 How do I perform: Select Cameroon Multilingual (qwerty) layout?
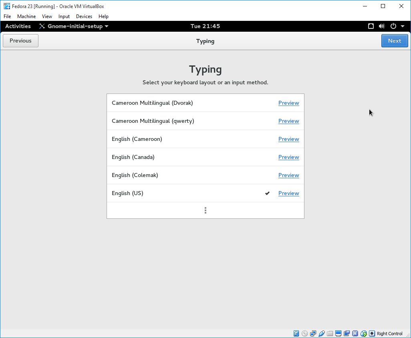pyautogui.click(x=205, y=121)
